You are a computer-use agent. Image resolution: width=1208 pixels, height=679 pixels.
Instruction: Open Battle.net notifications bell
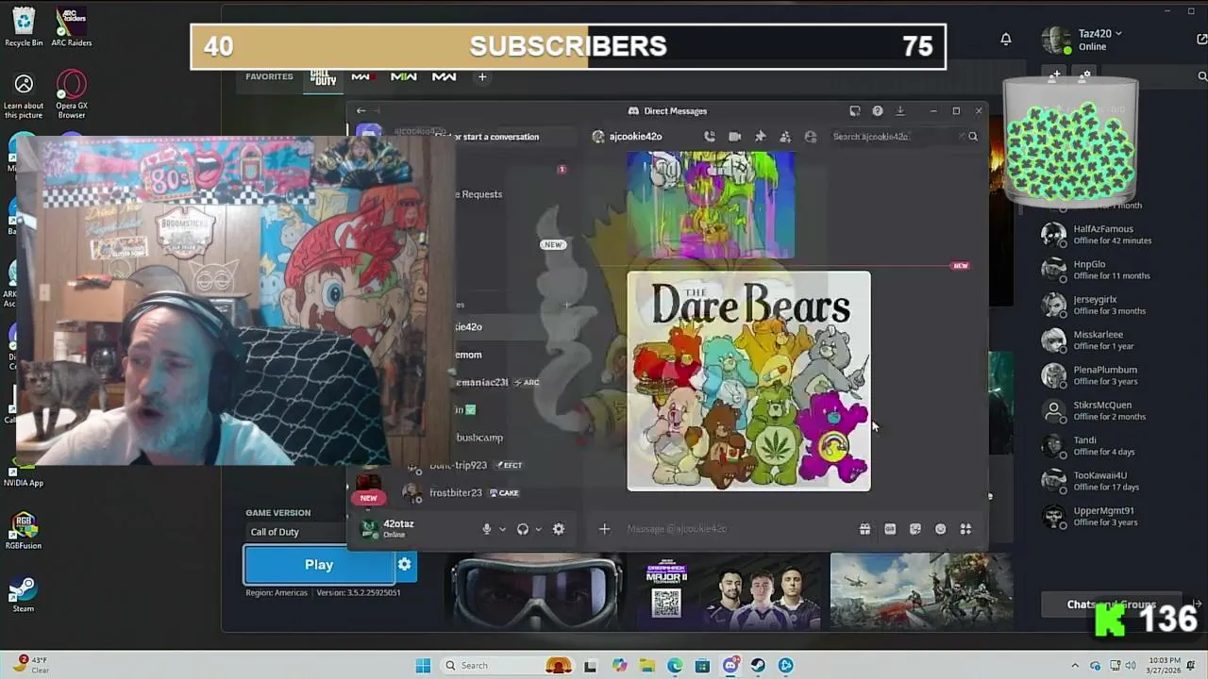[1006, 39]
